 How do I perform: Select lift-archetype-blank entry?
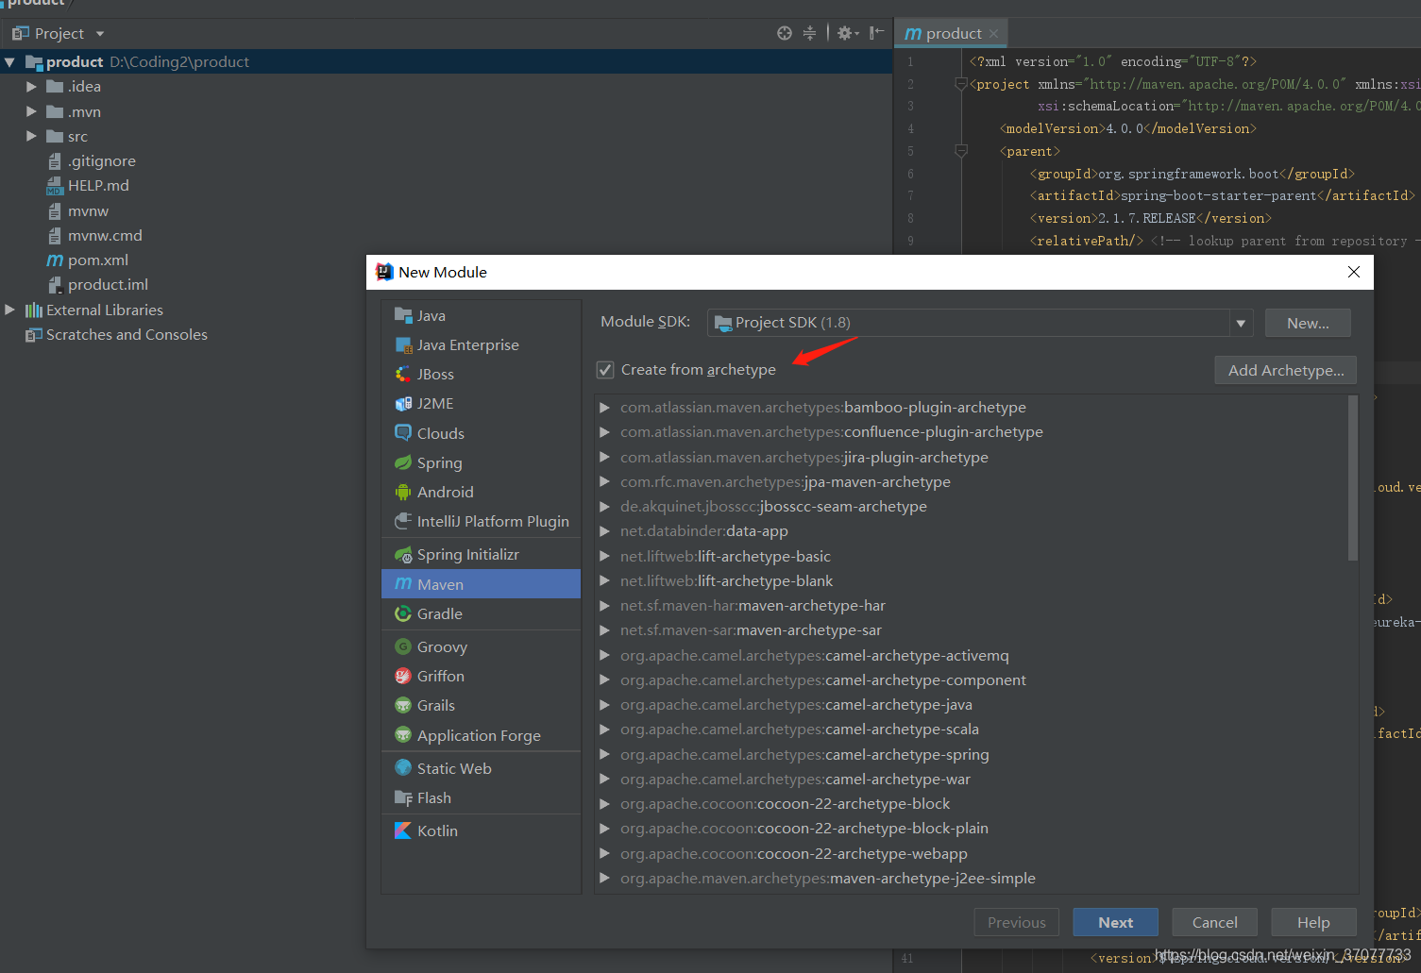[726, 580]
